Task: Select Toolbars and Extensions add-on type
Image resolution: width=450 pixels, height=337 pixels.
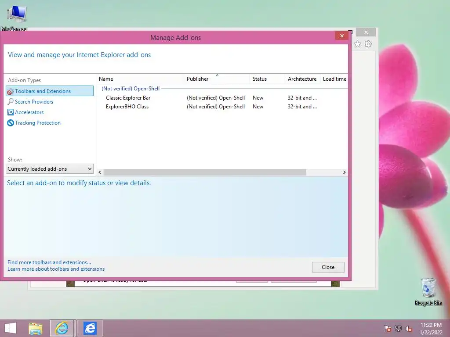Action: pos(50,91)
